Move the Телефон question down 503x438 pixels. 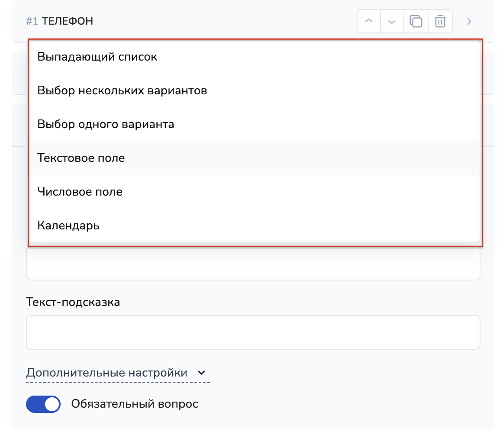point(392,21)
